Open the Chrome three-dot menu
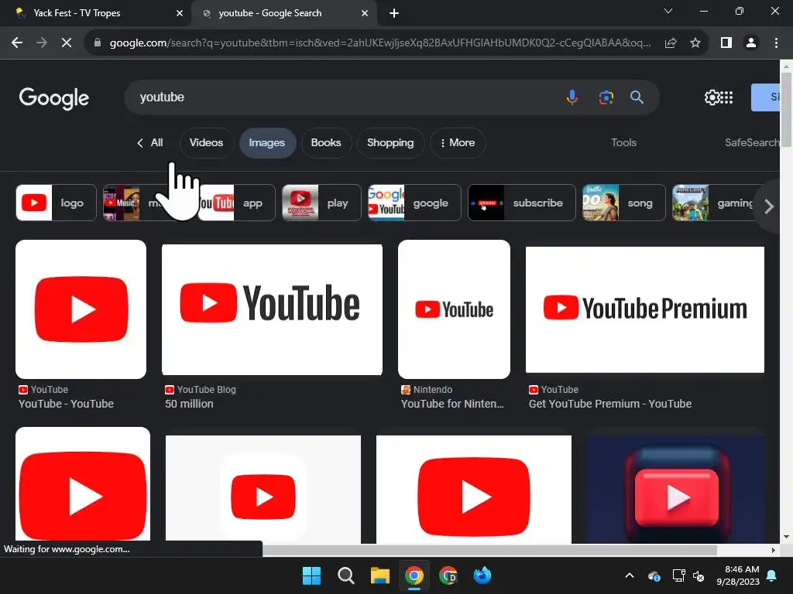 point(776,43)
